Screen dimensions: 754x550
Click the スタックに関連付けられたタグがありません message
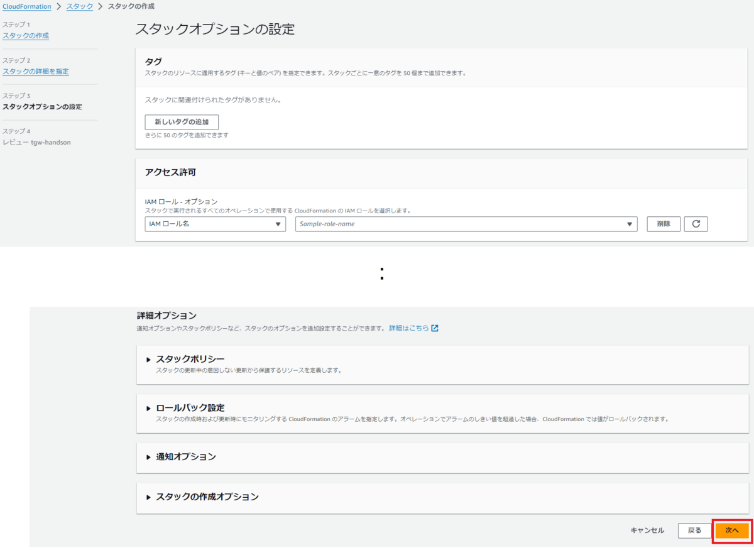click(x=212, y=100)
